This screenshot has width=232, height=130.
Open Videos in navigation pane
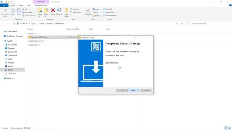point(11,66)
